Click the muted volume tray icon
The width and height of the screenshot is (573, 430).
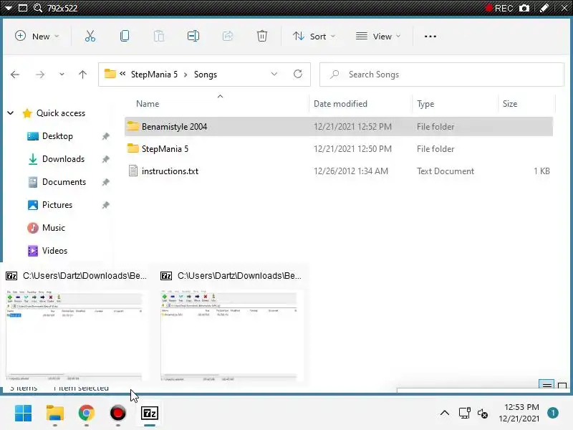482,414
